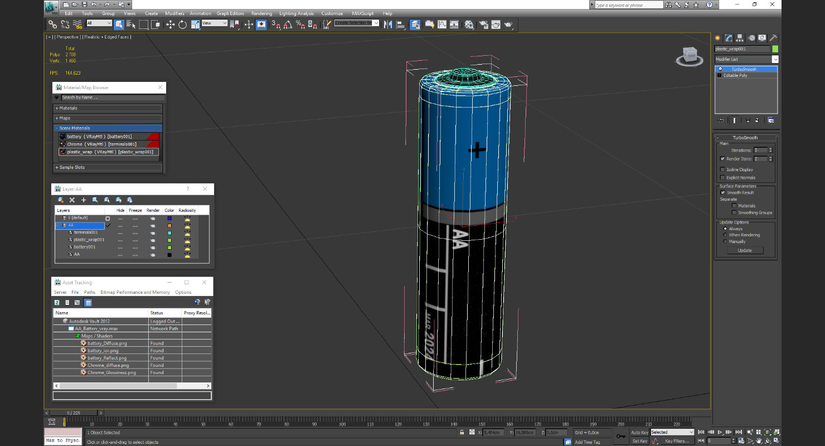Screen dimensions: 825x446
Task: Open Bitmap Performance and Memory menu
Action: pos(135,292)
